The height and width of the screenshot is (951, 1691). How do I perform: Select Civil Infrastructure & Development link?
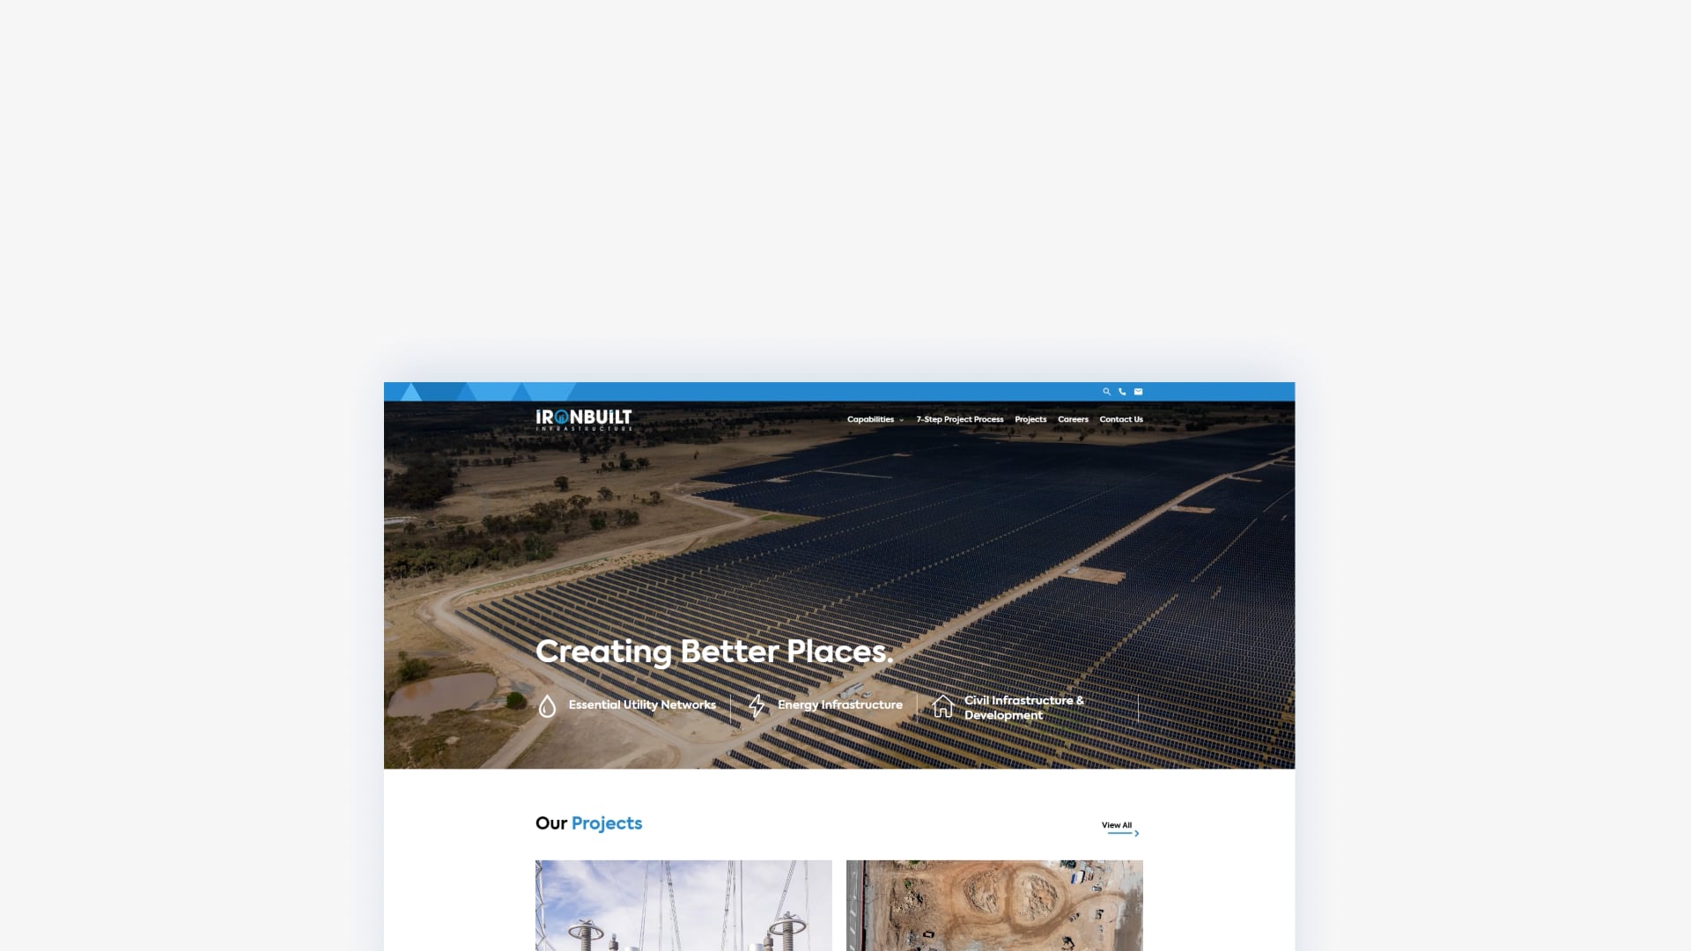click(1024, 708)
